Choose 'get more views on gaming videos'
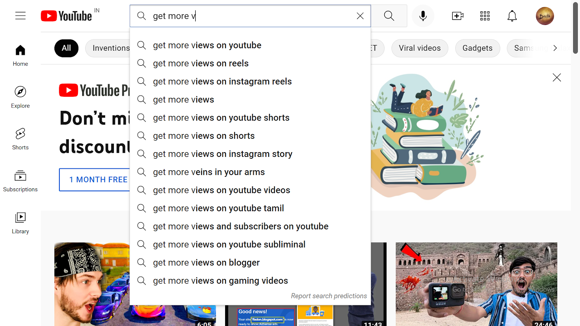 point(250,281)
